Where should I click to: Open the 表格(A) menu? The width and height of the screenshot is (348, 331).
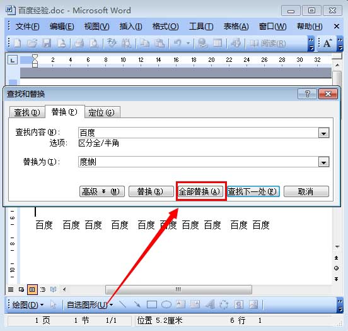pyautogui.click(x=236, y=27)
